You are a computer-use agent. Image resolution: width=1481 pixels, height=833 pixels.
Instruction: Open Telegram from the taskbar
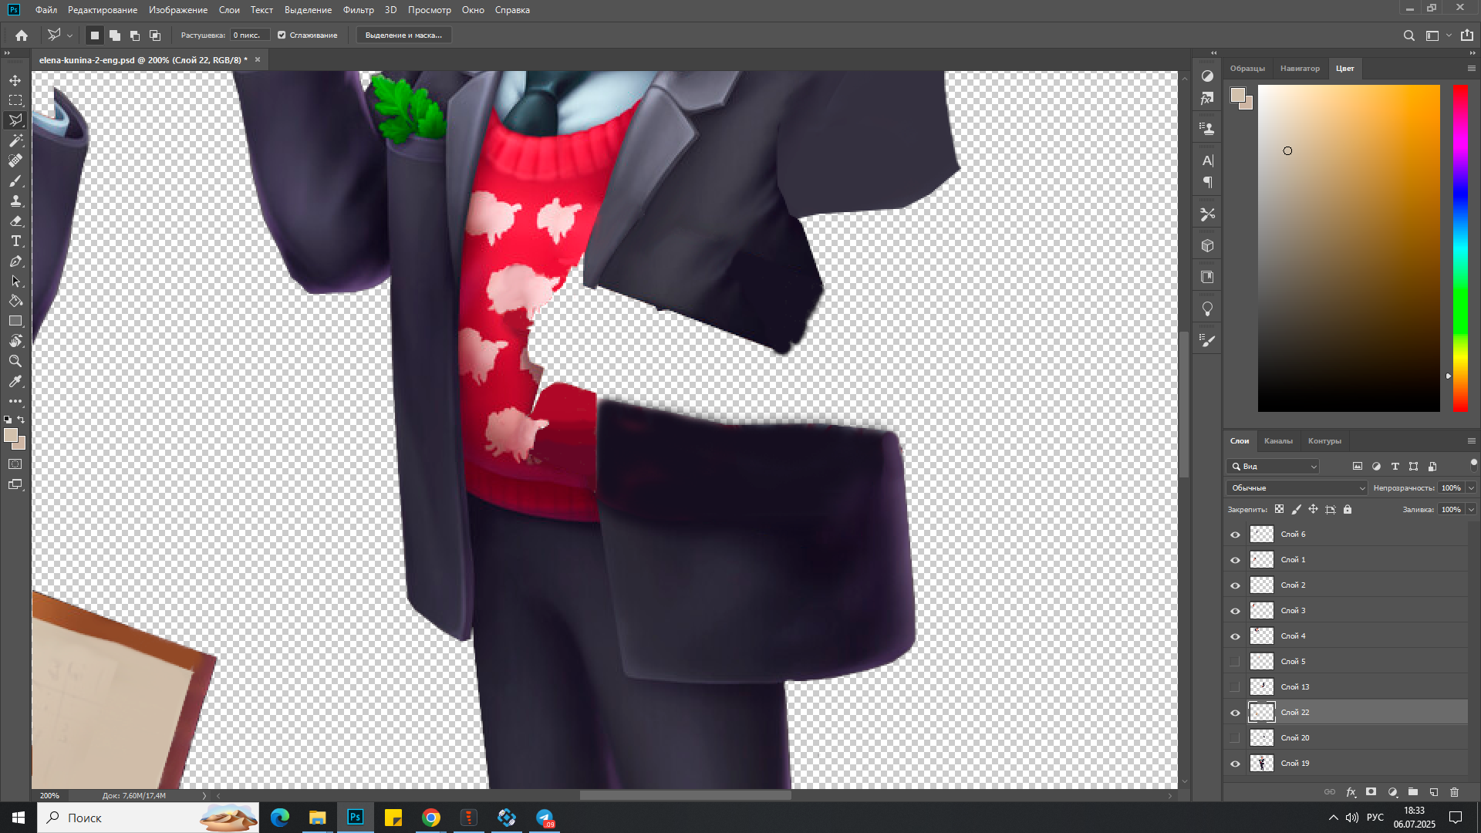click(x=545, y=818)
